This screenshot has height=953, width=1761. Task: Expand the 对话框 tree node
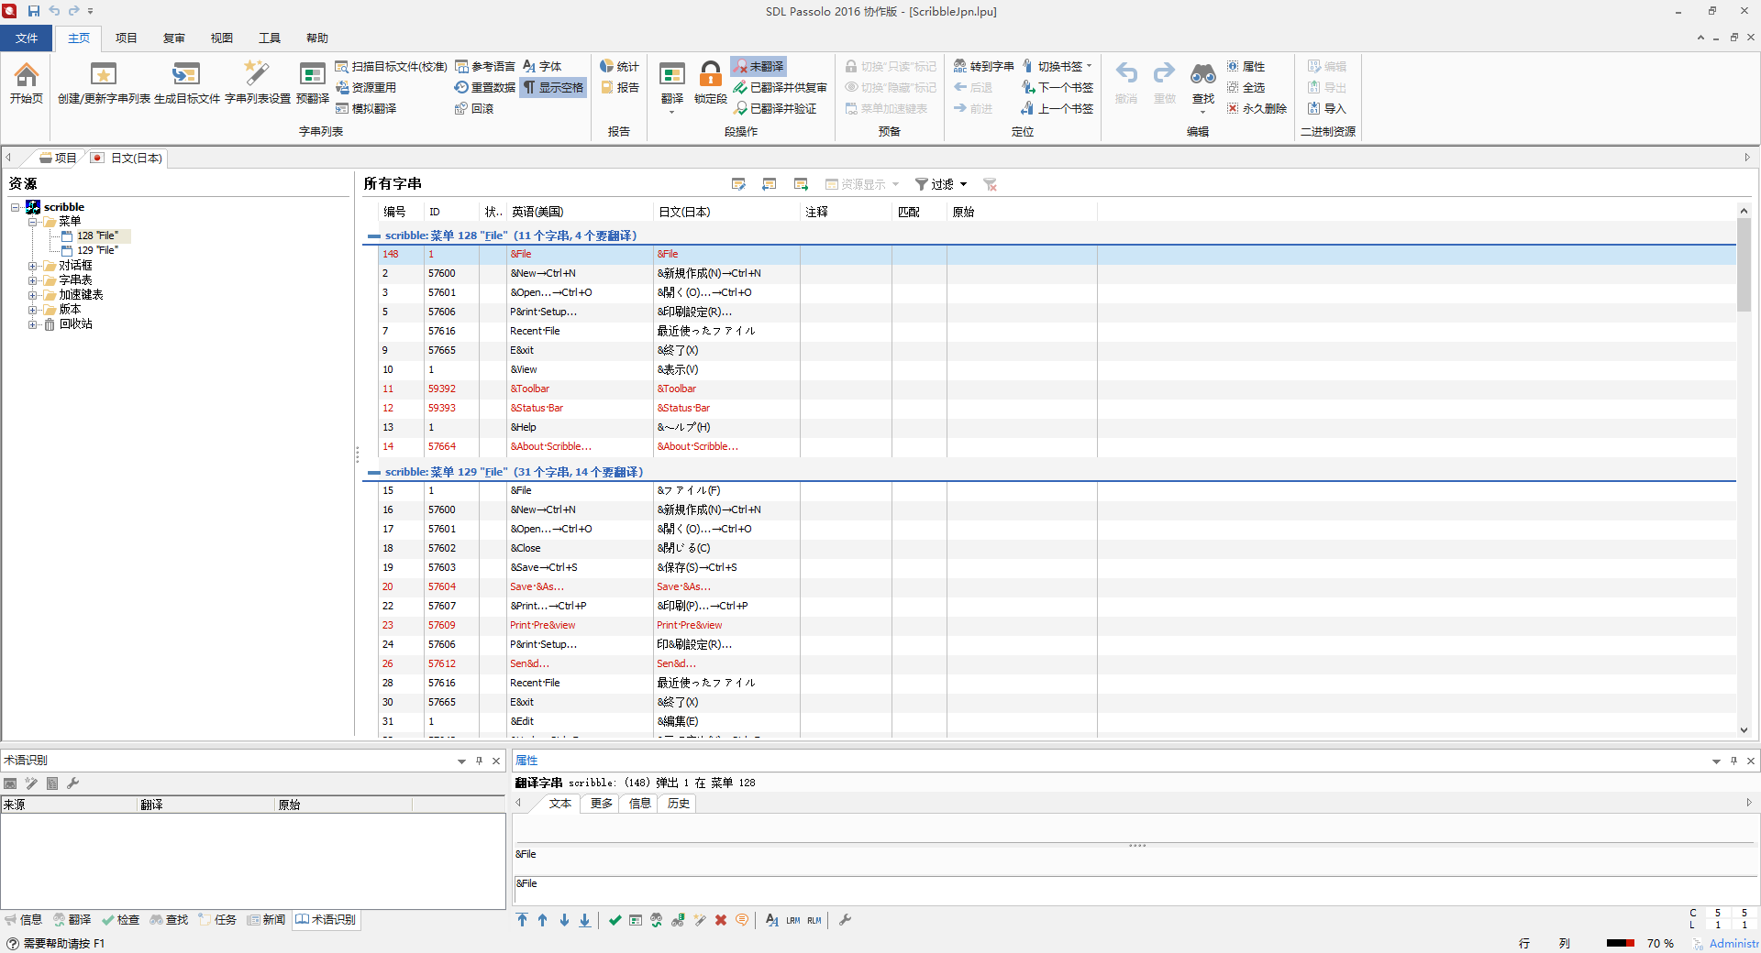tap(33, 266)
